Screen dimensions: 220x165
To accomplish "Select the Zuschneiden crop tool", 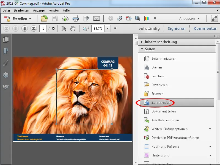I will coord(177,103).
